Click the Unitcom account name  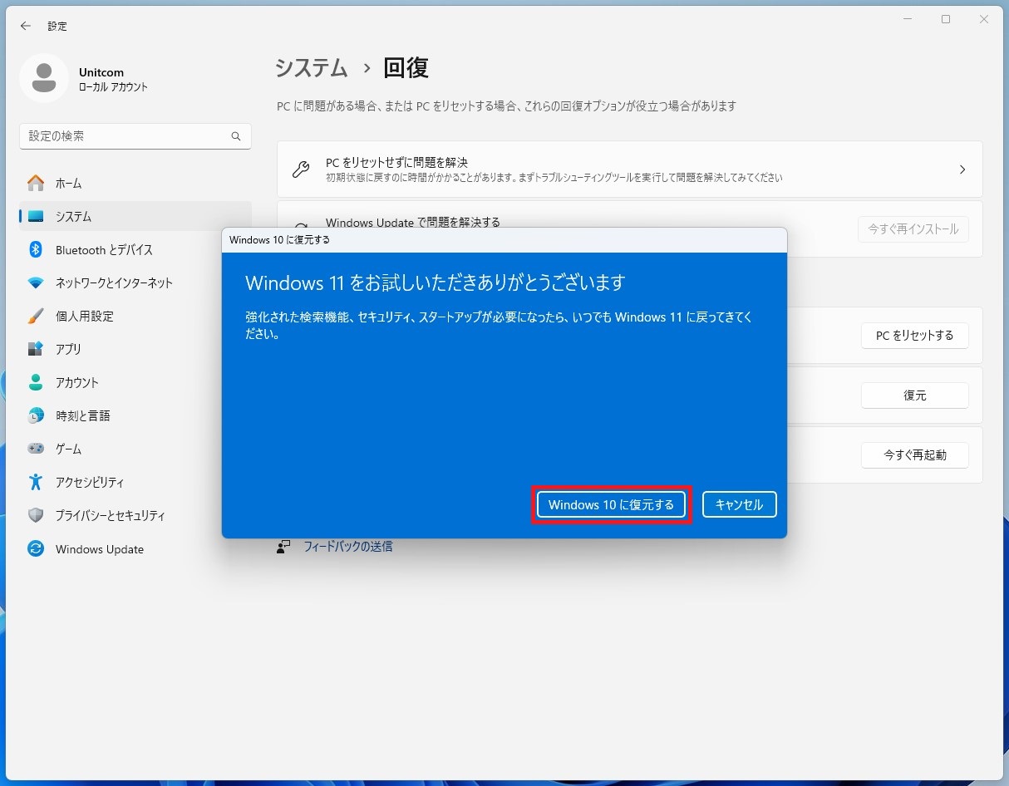[101, 72]
